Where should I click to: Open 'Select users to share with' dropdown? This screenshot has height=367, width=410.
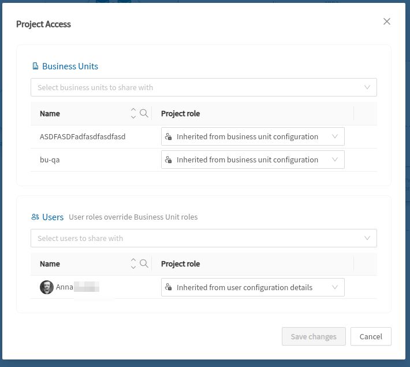(204, 238)
